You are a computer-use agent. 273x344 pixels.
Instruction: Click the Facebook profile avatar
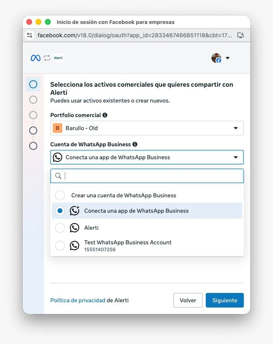pos(216,58)
